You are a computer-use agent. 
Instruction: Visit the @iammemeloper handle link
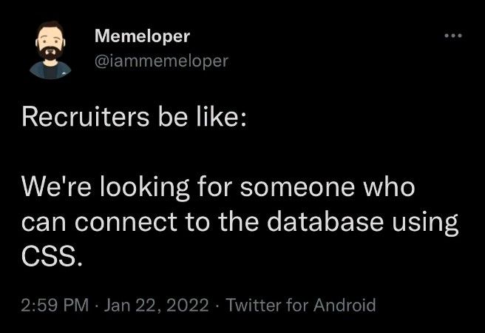[161, 61]
